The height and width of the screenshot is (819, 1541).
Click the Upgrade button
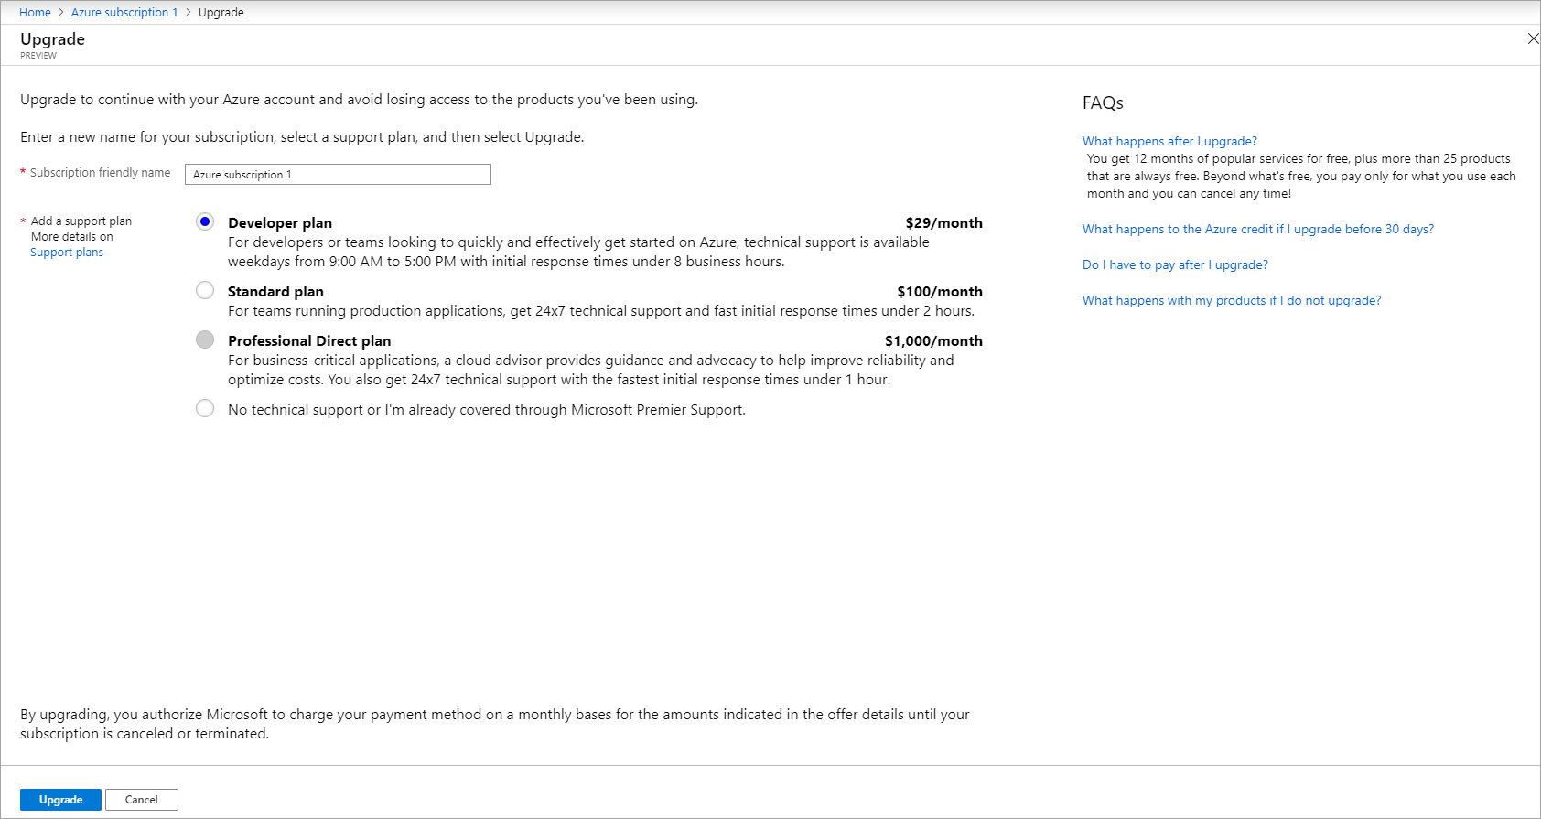60,800
